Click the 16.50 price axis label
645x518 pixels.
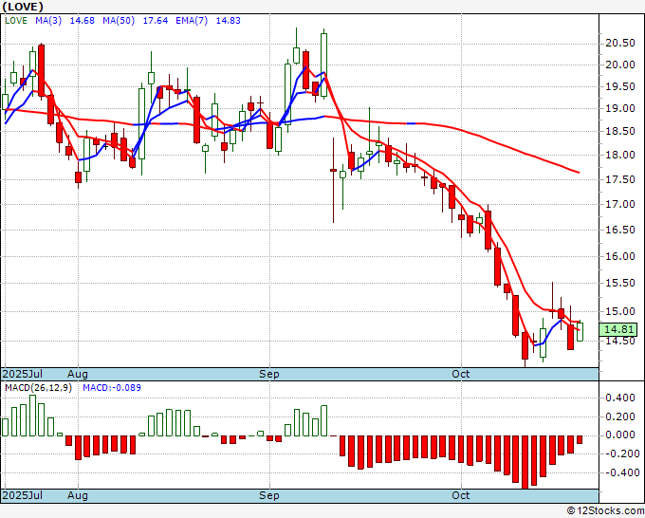(x=620, y=230)
